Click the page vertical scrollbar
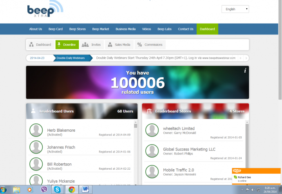Image resolution: width=282 pixels, height=194 pixels. [x=280, y=50]
